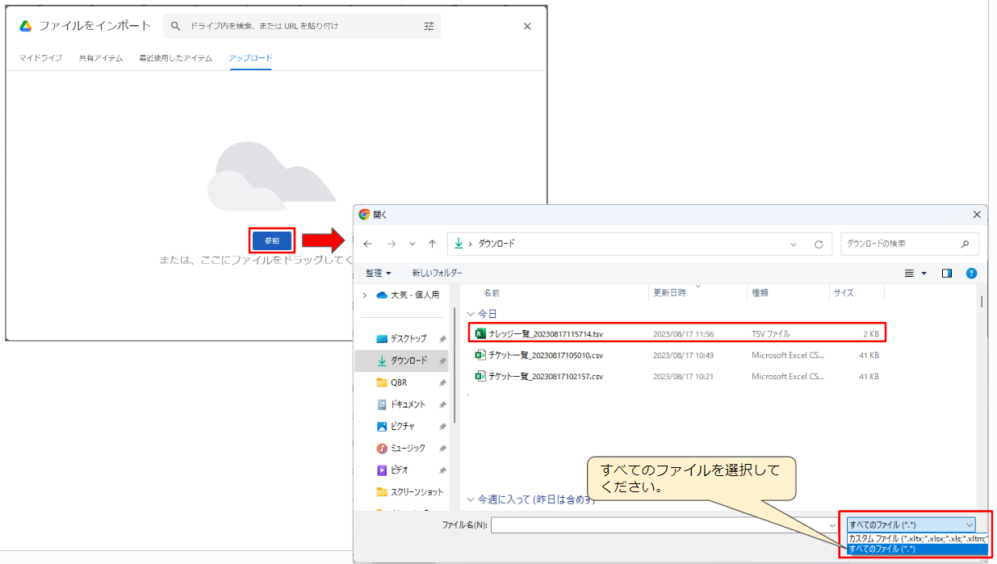
Task: Click the refresh button next to address bar
Action: 818,244
